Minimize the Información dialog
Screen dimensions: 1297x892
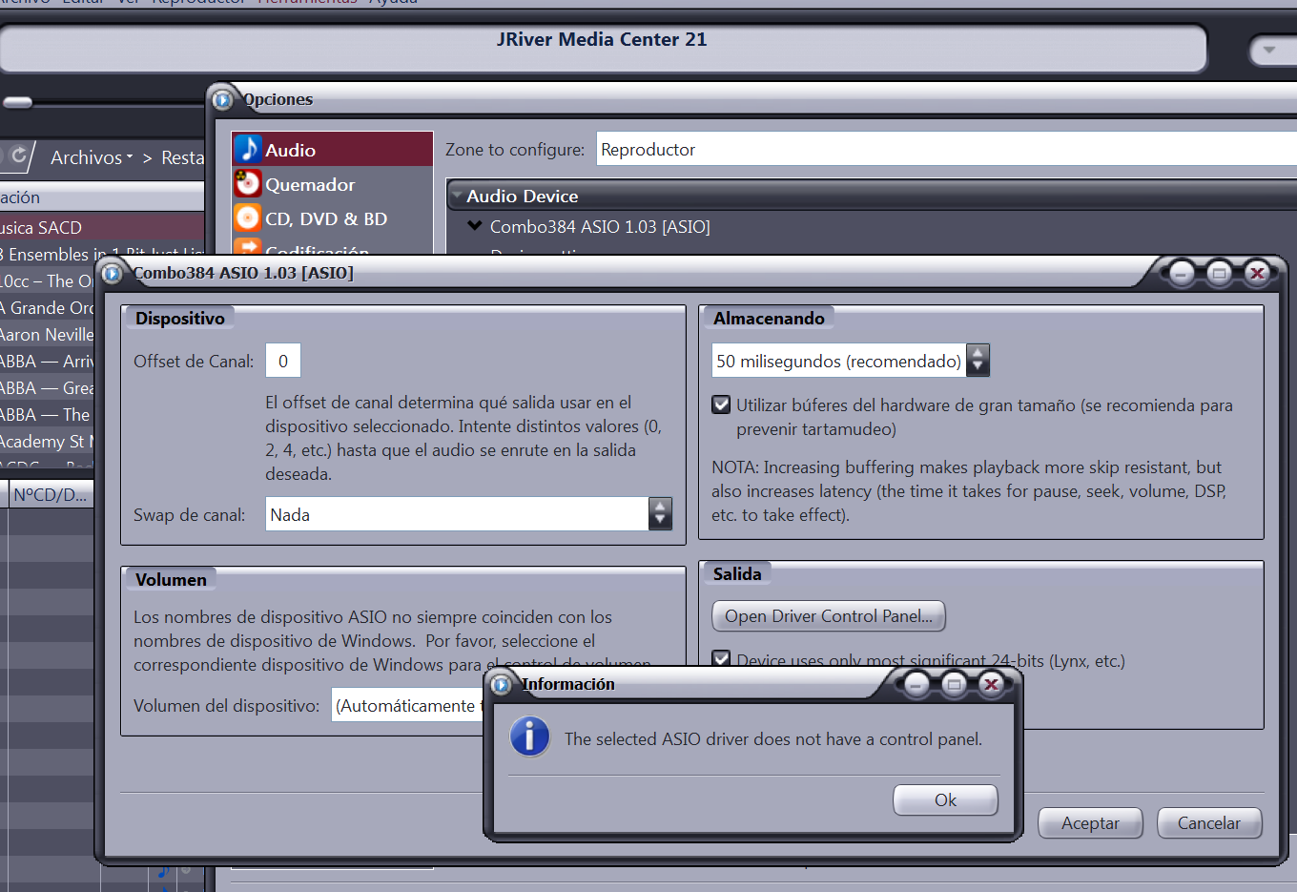pos(916,684)
